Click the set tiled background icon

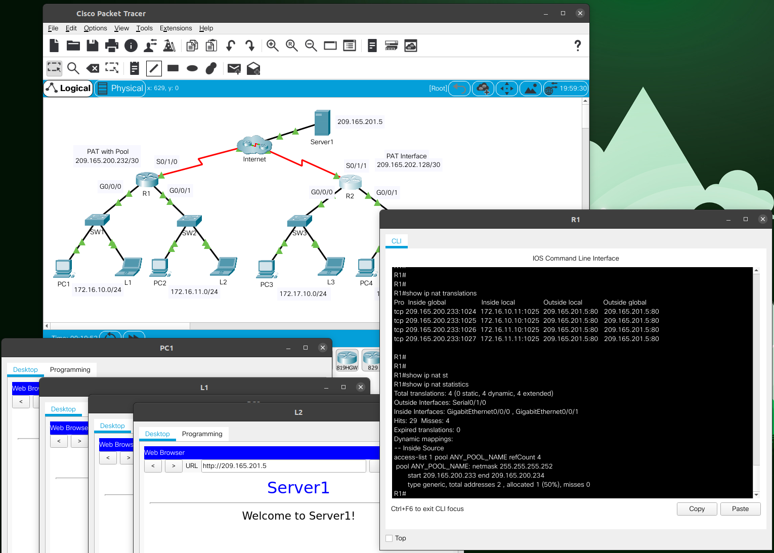530,89
